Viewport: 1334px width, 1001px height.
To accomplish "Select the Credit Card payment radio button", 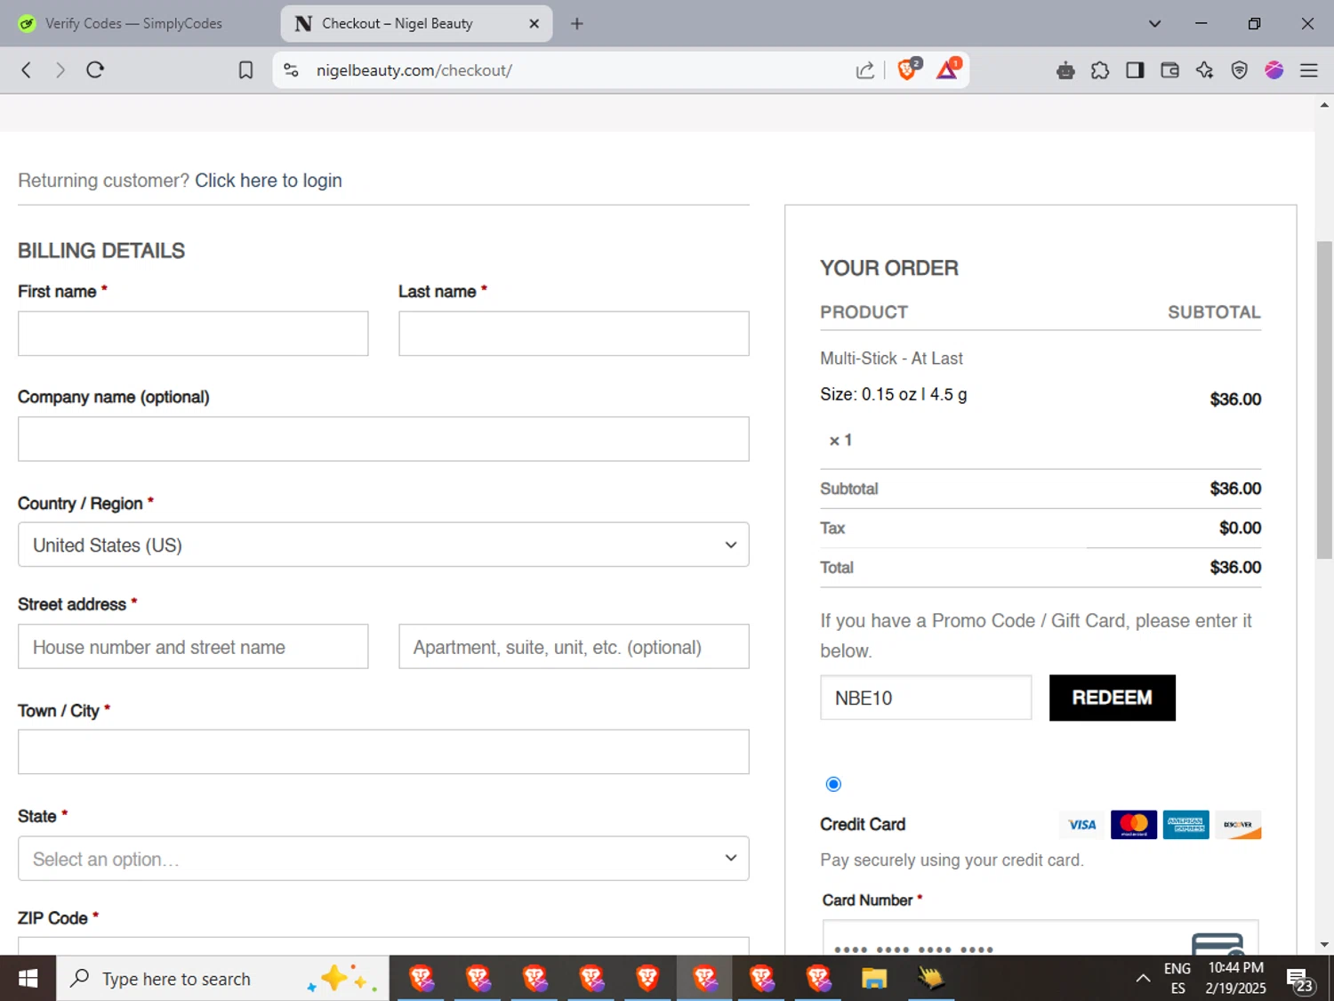I will 833,784.
